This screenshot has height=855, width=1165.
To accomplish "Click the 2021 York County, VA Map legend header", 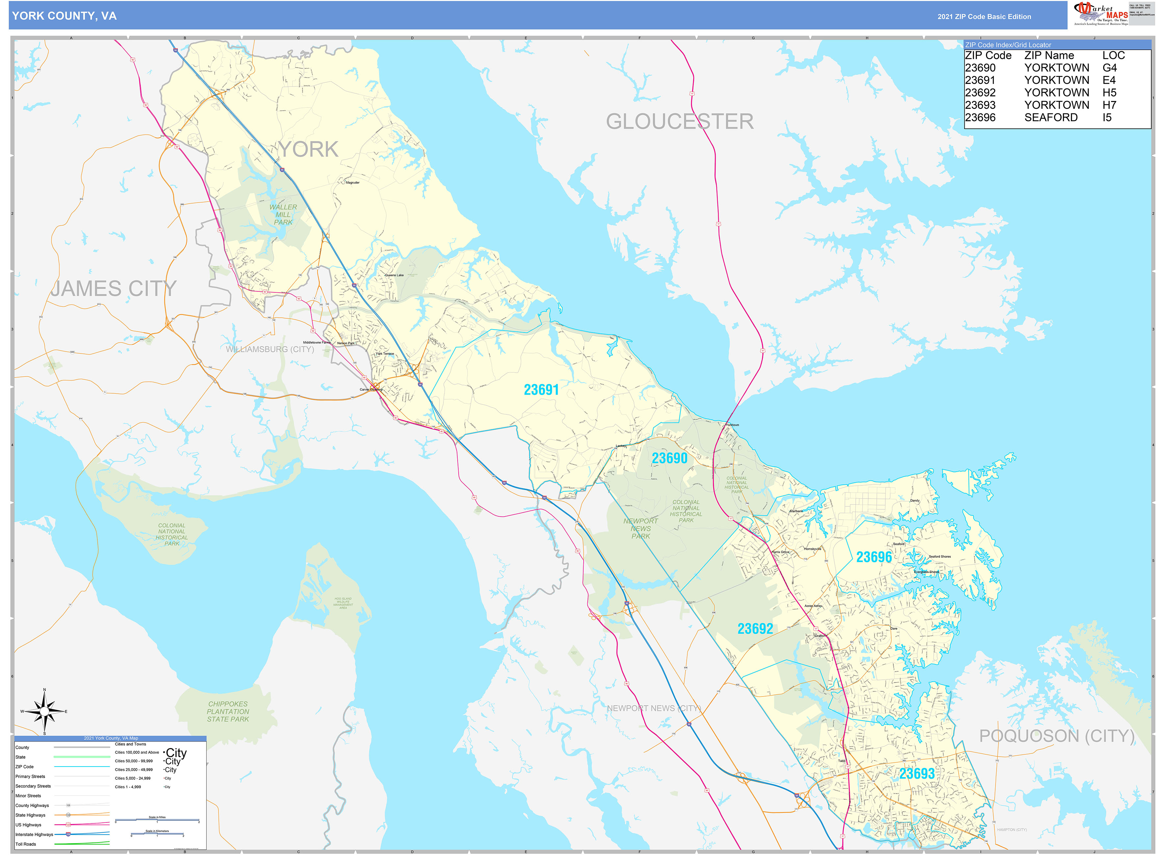I will 111,738.
